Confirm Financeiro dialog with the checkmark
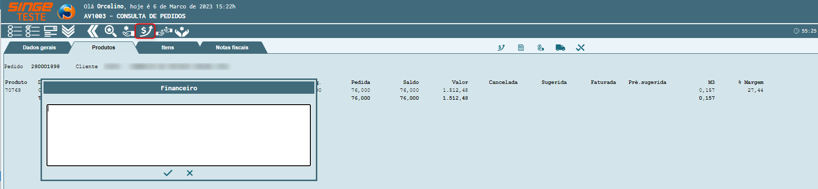818x189 pixels. pyautogui.click(x=168, y=173)
